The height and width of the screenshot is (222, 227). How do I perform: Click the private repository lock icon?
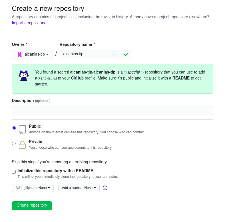[22, 145]
